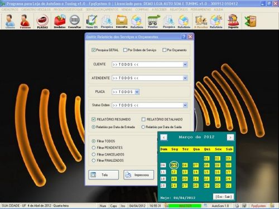
Task: Click the 04/04/2012 date in status bar
Action: [137, 206]
